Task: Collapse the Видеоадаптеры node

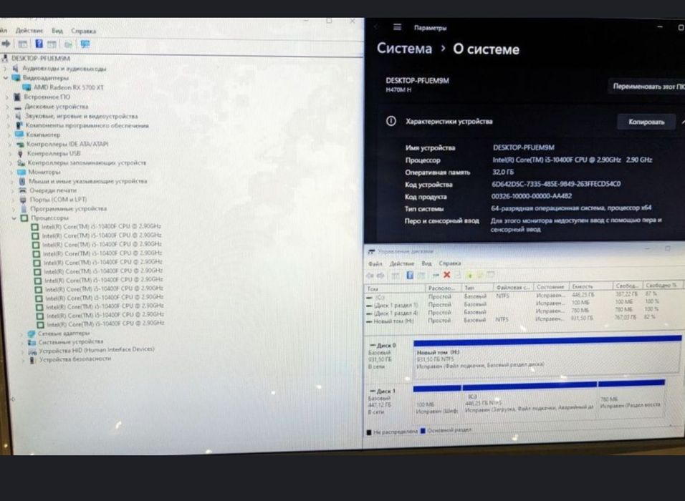Action: 6,78
